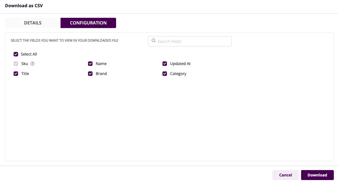Click the "Select the fields" instruction text

[x=64, y=41]
